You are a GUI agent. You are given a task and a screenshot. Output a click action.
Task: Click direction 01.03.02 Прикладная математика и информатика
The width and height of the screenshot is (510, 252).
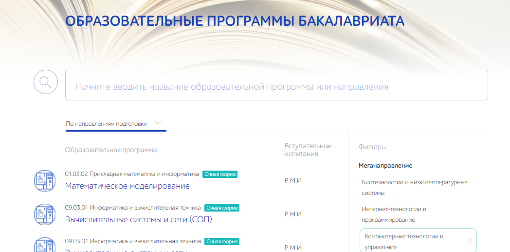[132, 174]
